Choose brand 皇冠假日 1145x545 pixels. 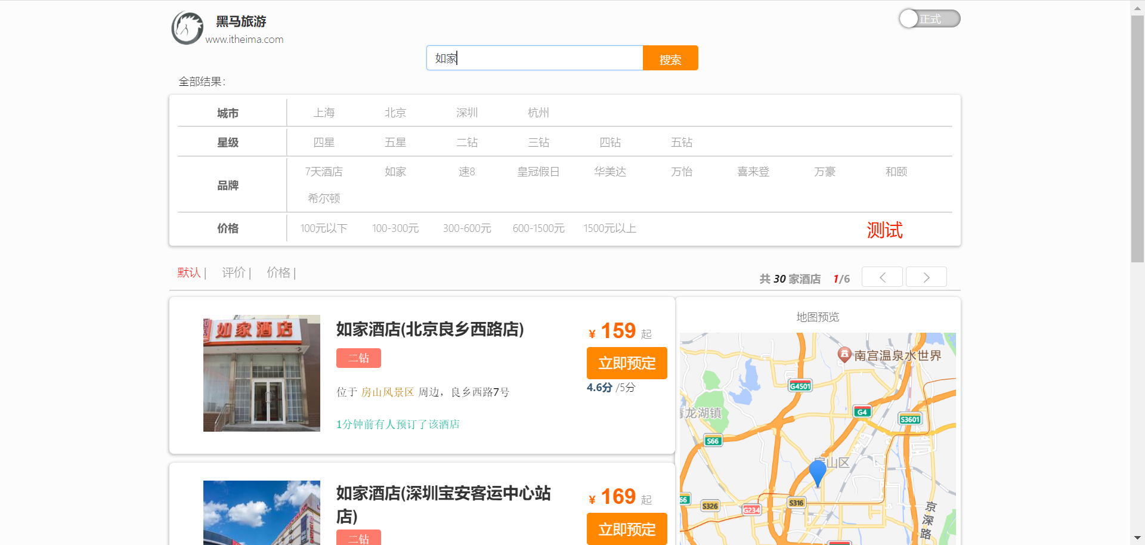tap(539, 172)
